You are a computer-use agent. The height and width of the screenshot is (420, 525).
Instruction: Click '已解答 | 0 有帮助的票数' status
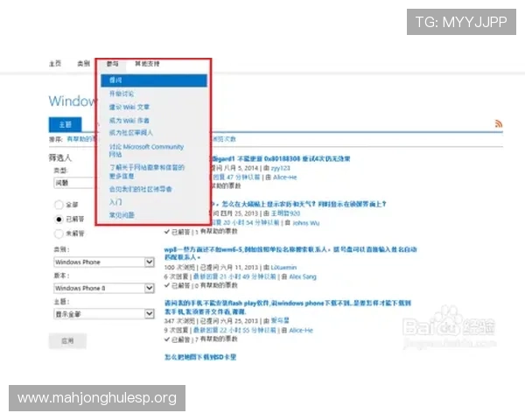tap(200, 285)
